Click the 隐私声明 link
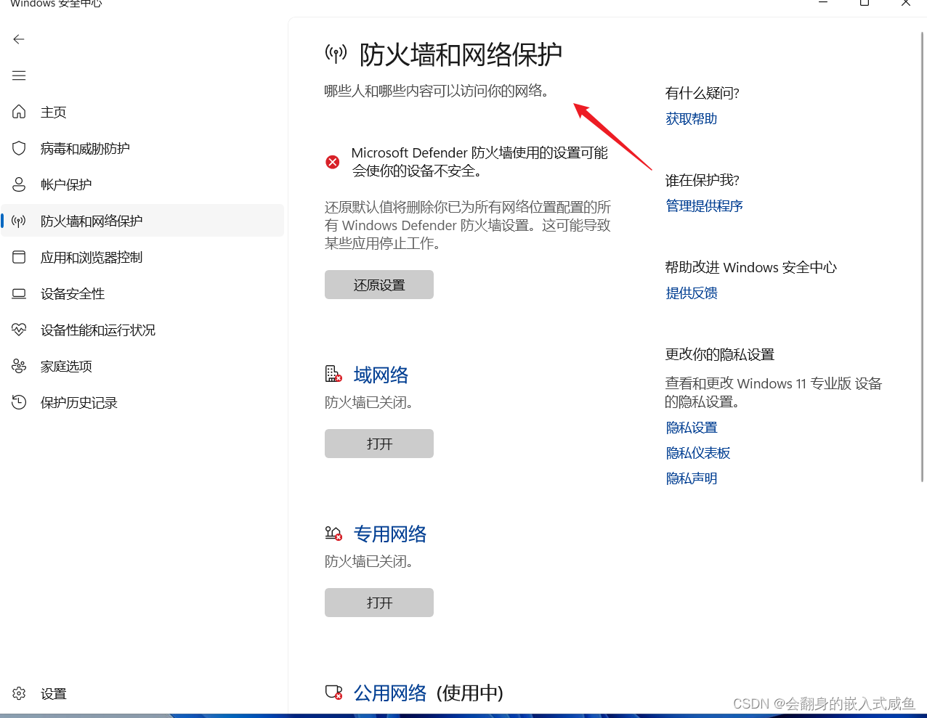This screenshot has height=718, width=927. (x=692, y=478)
